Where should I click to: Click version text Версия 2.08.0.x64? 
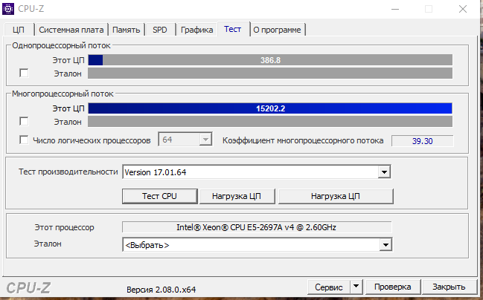[x=161, y=290]
